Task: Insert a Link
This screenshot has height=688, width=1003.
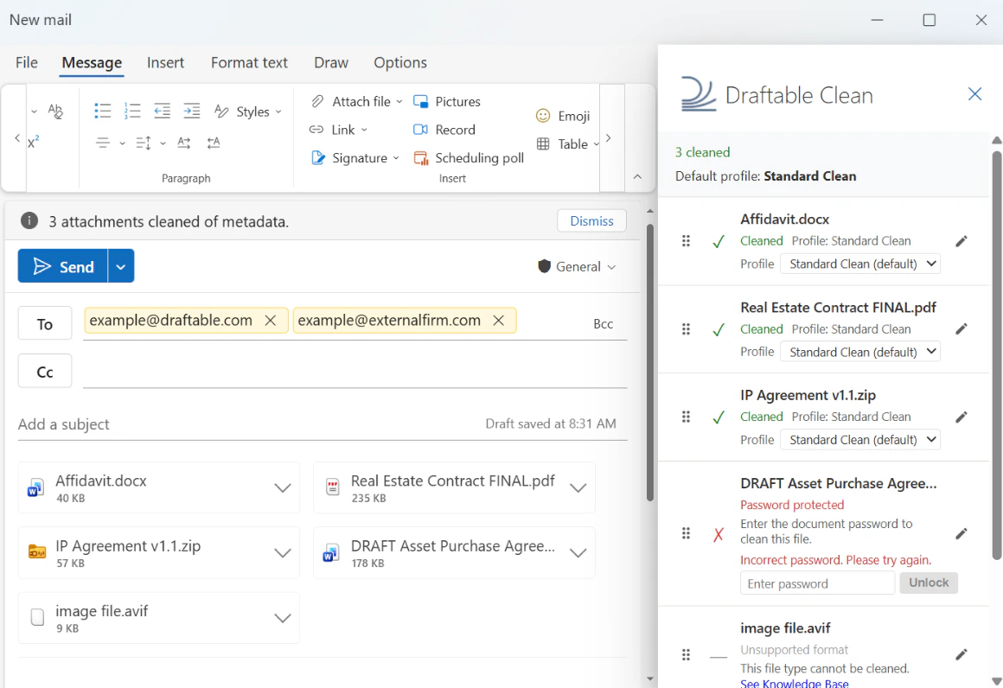Action: coord(338,130)
